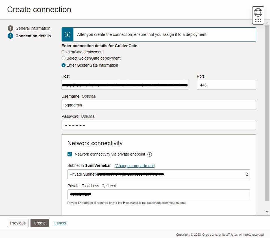Image resolution: width=270 pixels, height=238 pixels.
Task: Click the Previous button
Action: [x=18, y=223]
